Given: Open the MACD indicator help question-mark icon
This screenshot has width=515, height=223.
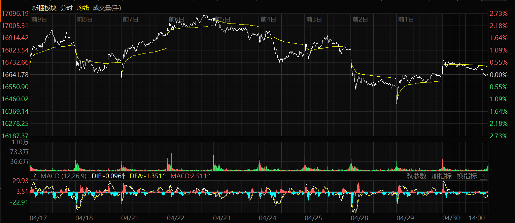Looking at the screenshot, I should click(x=34, y=176).
